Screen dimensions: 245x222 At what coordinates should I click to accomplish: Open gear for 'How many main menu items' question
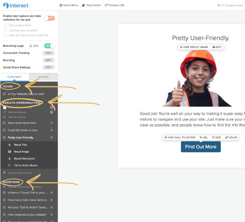[51, 200]
